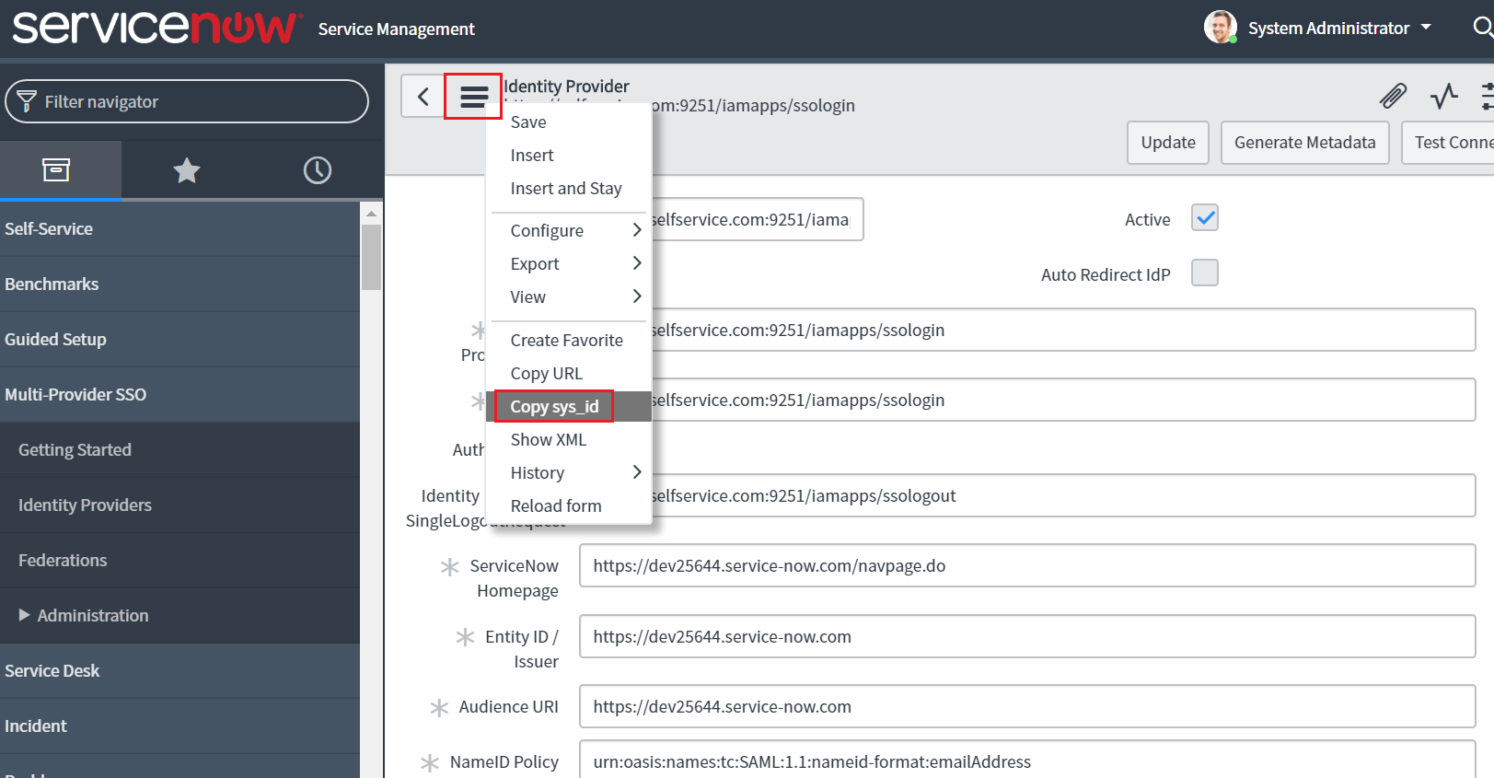Uncheck the Active checkbox
This screenshot has width=1494, height=778.
1205,218
